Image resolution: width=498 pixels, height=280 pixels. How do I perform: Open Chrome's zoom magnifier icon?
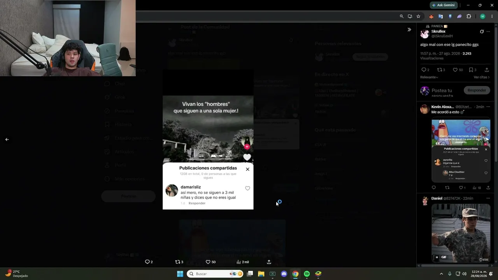(x=402, y=16)
